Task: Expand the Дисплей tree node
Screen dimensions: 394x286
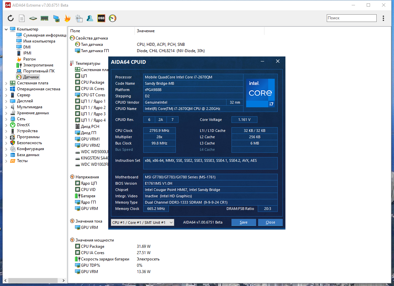Action: coord(6,101)
